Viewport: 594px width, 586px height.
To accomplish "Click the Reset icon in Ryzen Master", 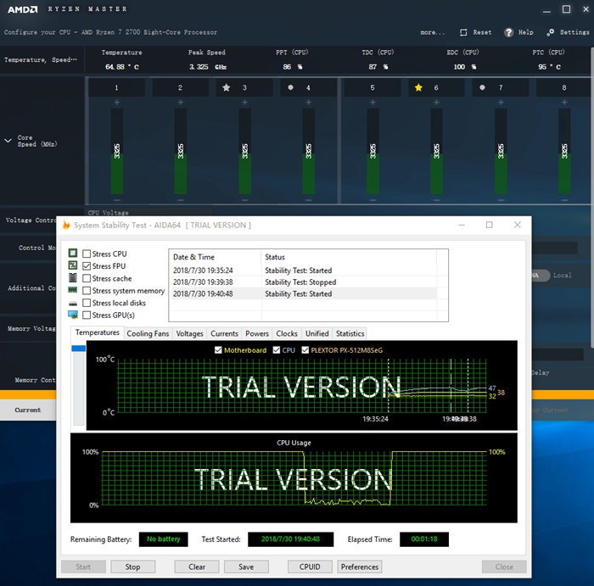I will (x=463, y=32).
